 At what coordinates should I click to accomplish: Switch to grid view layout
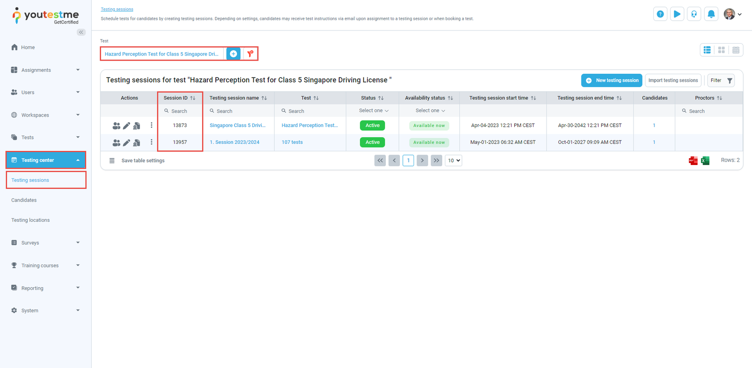point(721,50)
